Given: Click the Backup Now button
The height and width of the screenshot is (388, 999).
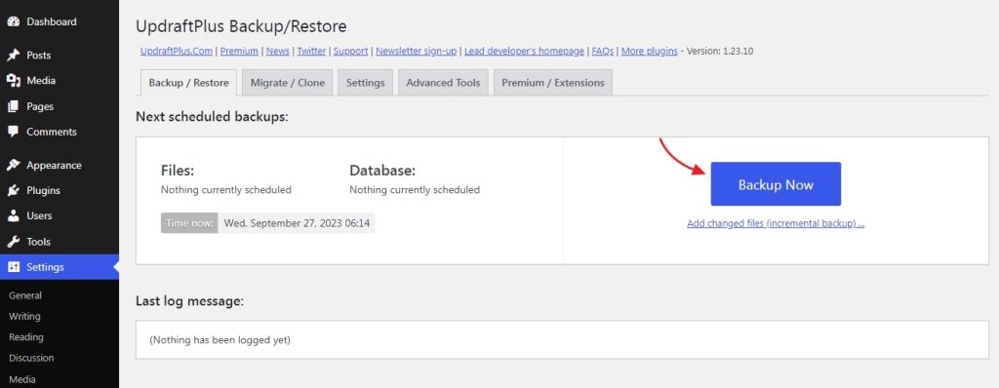Looking at the screenshot, I should (776, 184).
